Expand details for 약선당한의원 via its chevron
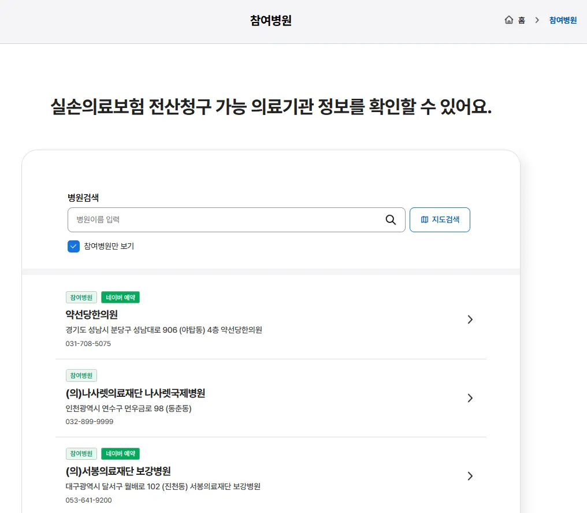 pos(470,319)
